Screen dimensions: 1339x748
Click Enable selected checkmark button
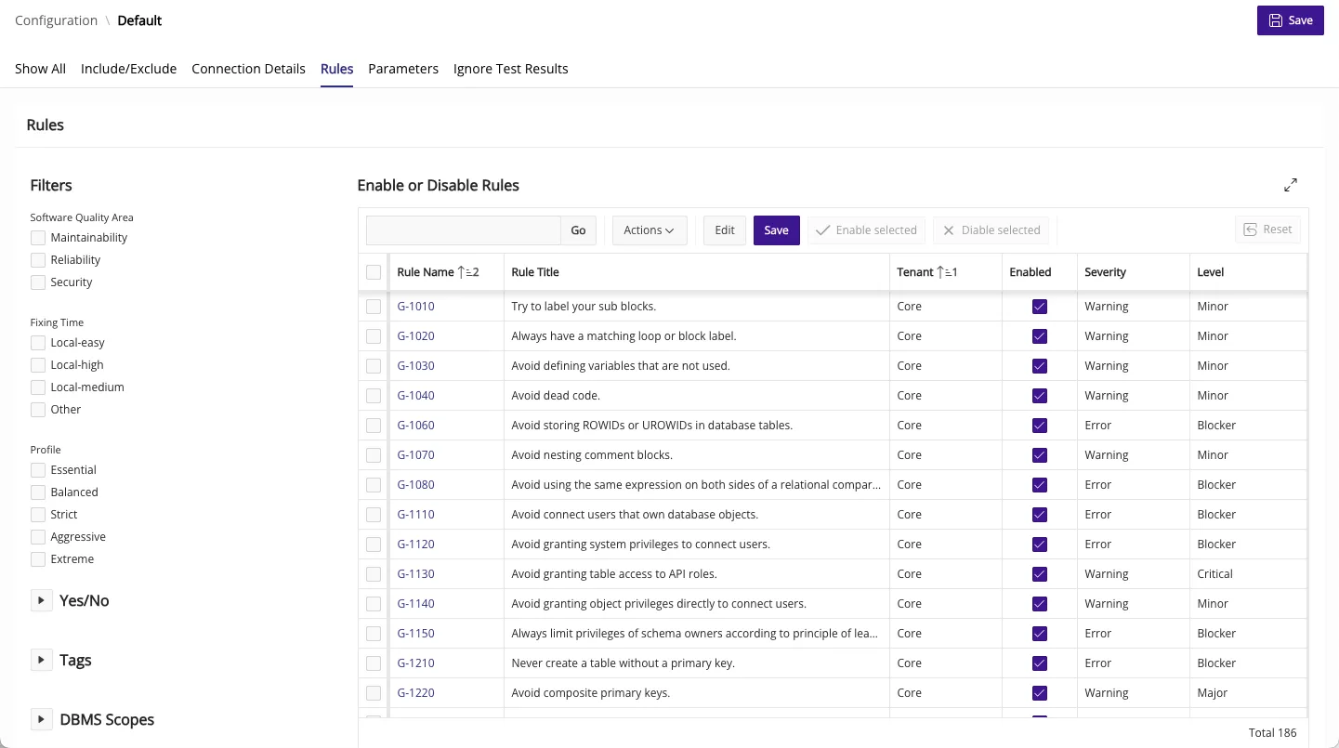[866, 230]
